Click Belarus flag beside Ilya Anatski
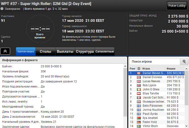 tap(139, 118)
